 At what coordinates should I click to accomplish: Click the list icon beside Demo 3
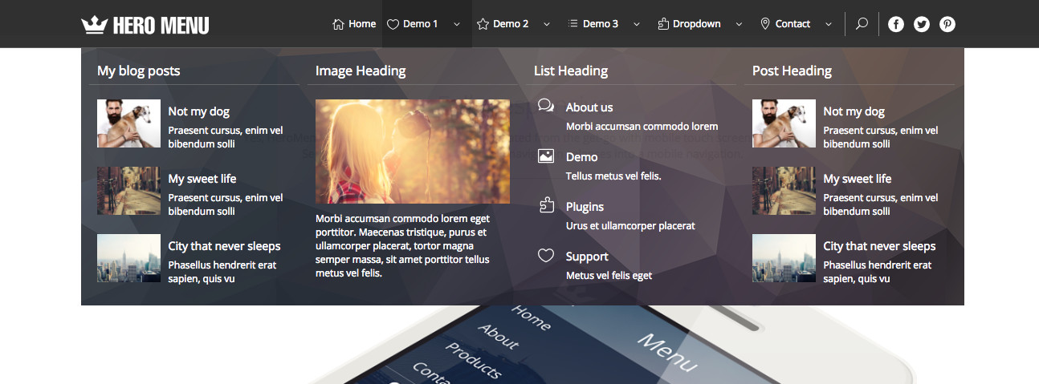572,24
